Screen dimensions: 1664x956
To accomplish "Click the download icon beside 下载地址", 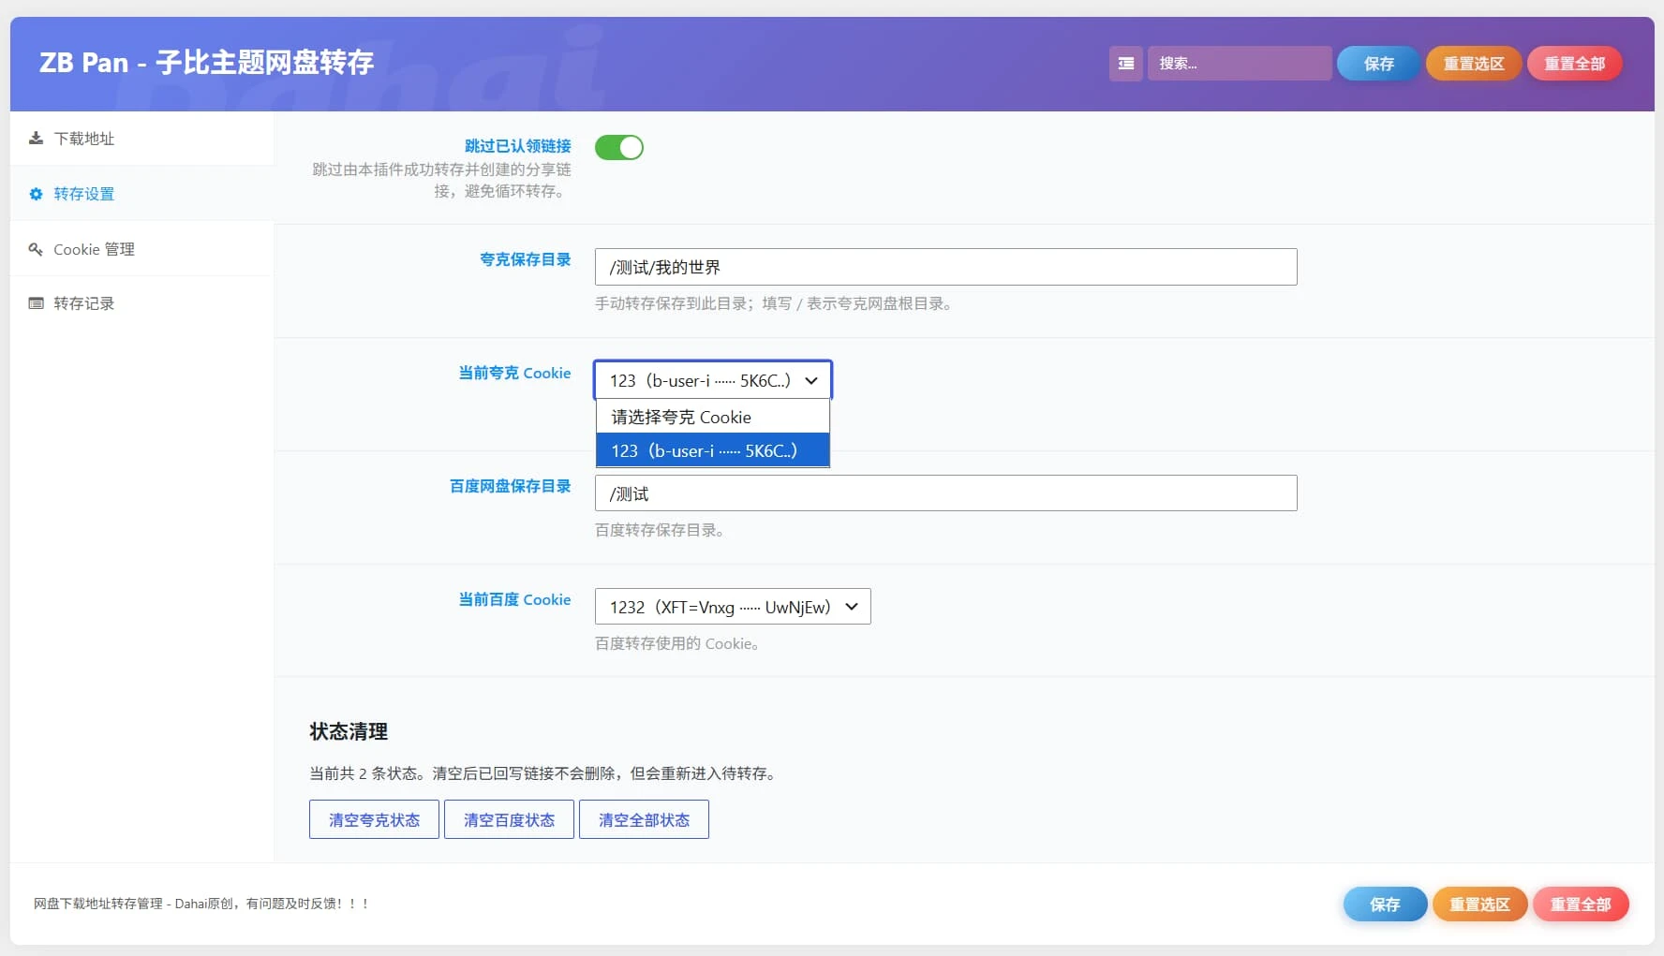I will point(36,139).
